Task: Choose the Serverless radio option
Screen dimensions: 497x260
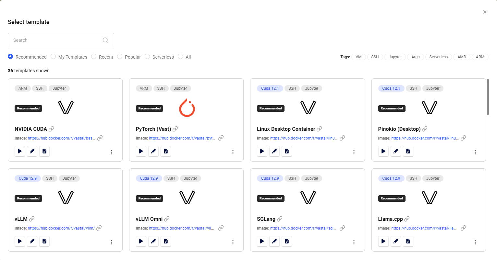Action: 147,56
